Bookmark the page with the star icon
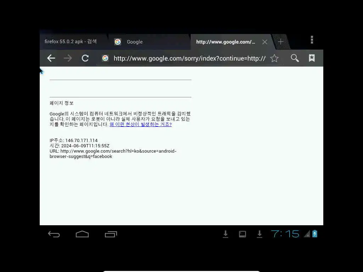 [274, 58]
